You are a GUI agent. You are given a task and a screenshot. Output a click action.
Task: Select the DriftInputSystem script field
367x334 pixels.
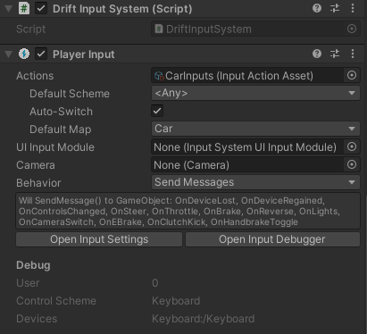tap(247, 29)
